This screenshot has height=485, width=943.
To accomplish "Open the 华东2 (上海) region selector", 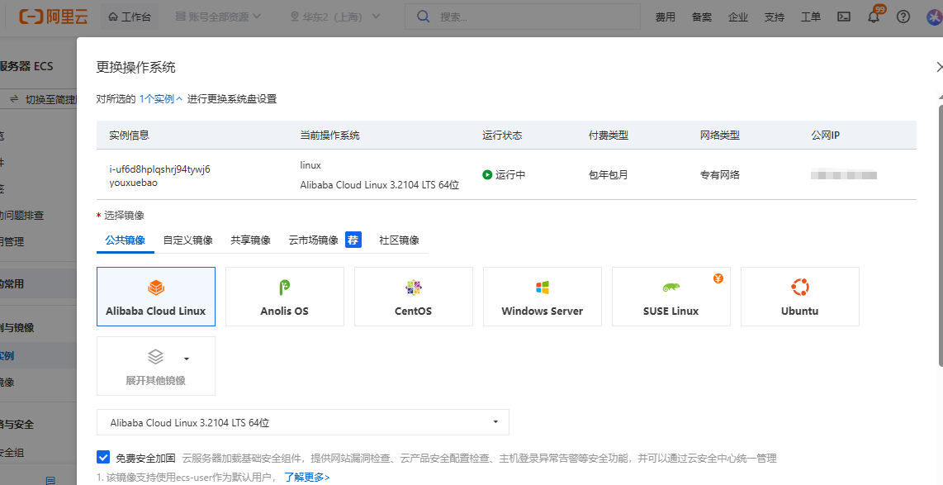I will coord(335,16).
